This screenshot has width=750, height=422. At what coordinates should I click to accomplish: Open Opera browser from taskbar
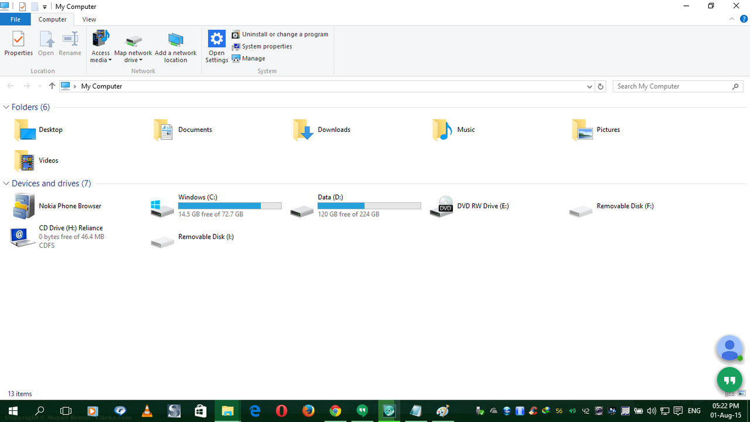click(x=282, y=411)
